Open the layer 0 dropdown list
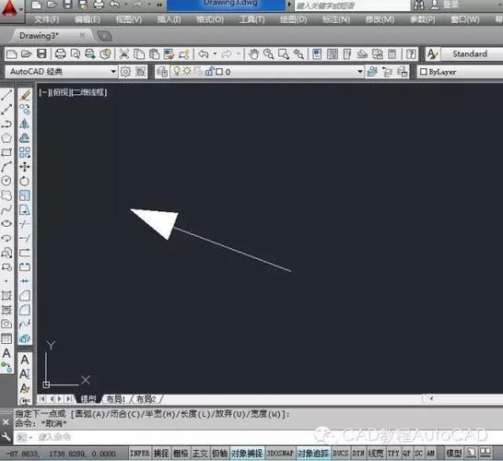The image size is (503, 461). pos(360,71)
